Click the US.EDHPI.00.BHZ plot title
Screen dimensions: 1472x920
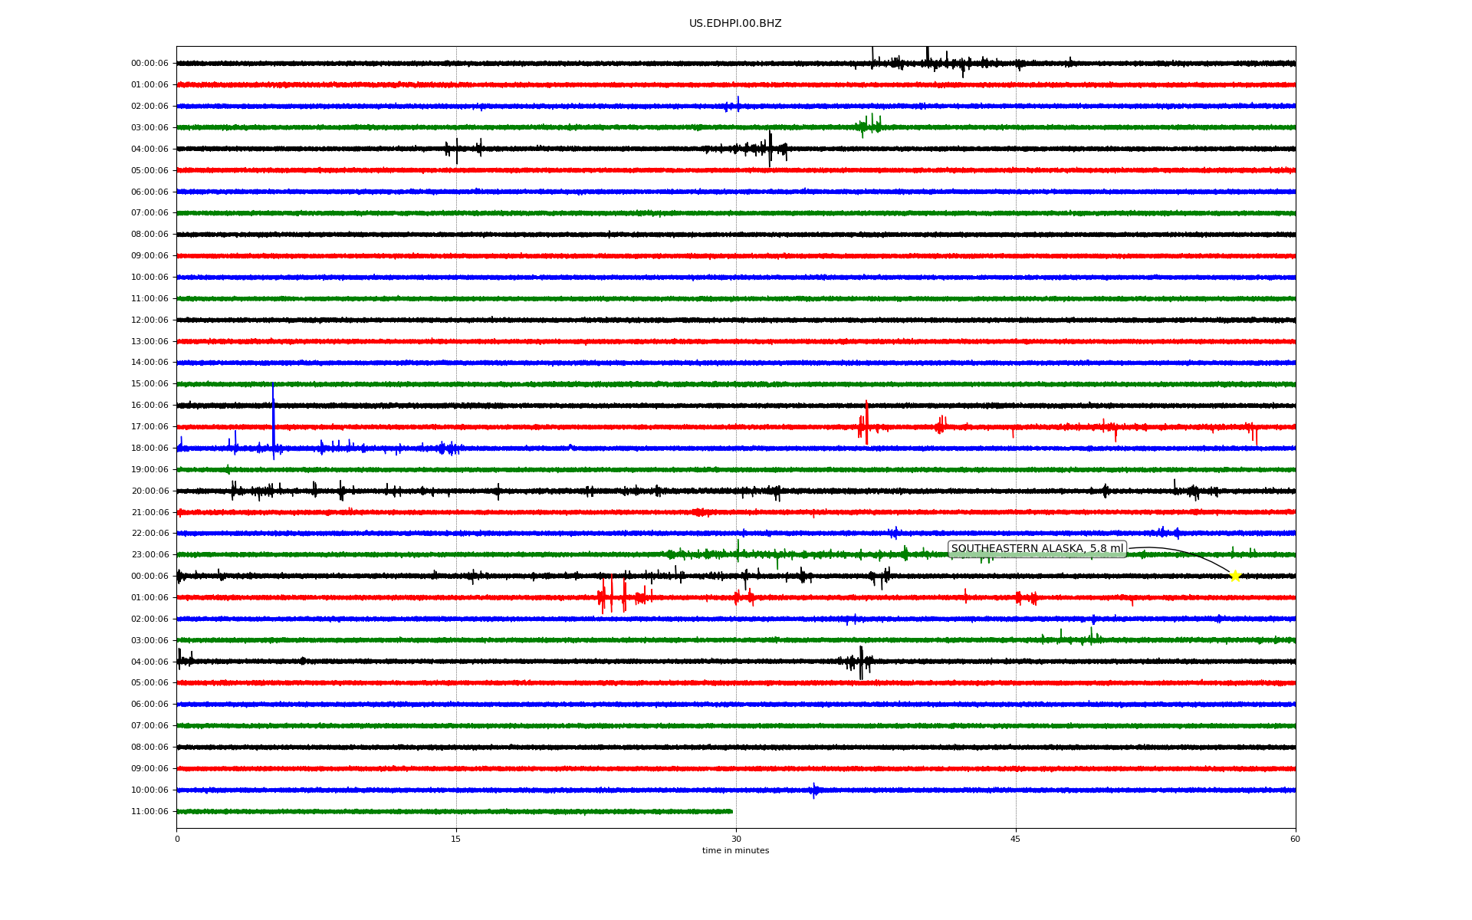735,24
